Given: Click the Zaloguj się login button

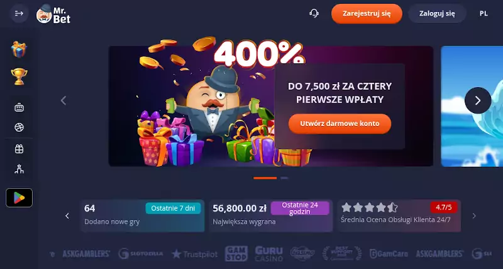Looking at the screenshot, I should click(437, 13).
